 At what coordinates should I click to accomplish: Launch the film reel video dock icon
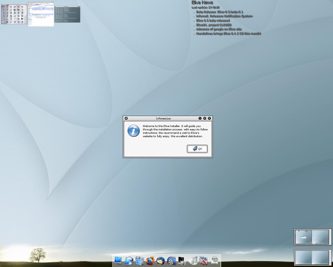click(171, 260)
